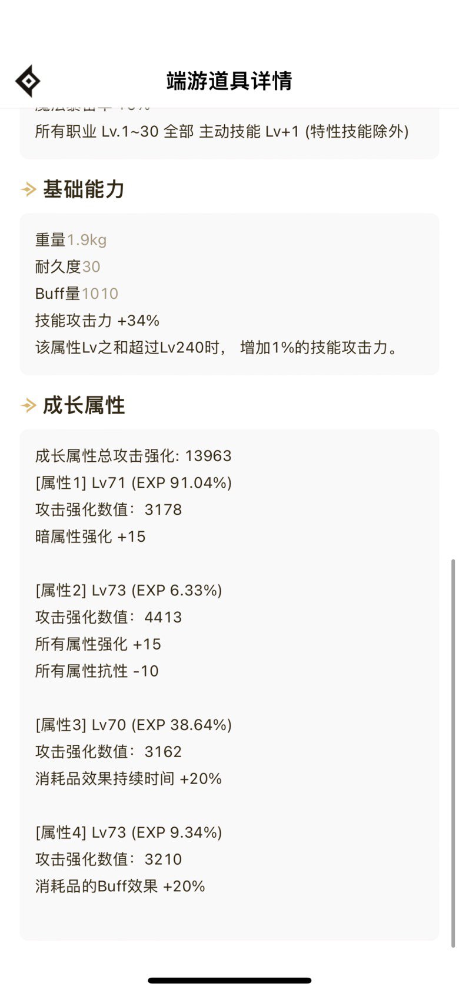
Task: Tap the Buff量 1010 line
Action: point(76,294)
